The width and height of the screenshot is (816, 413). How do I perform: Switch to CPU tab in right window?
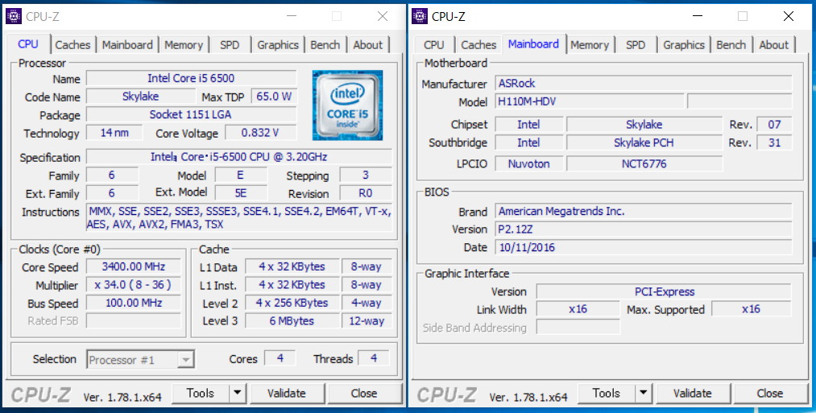click(434, 45)
